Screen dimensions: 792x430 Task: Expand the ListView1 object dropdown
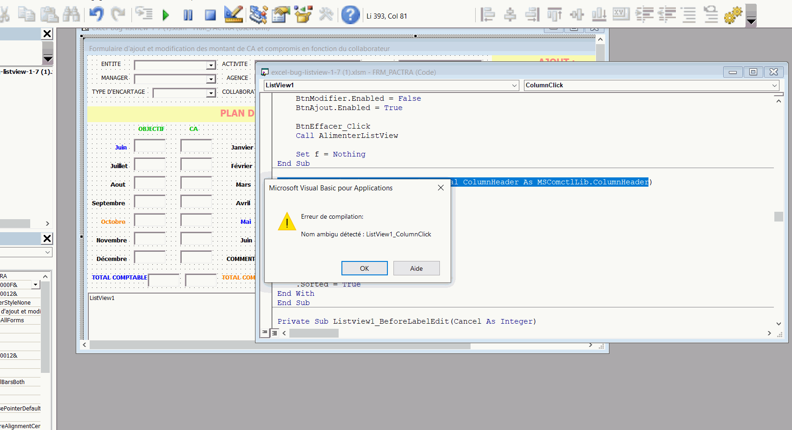514,85
